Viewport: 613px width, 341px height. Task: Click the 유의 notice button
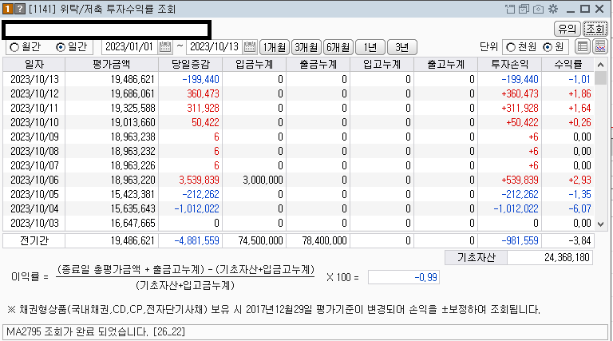pos(568,29)
